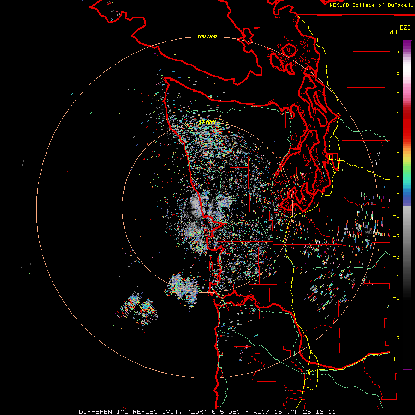The image size is (415, 415).
Task: Click the -6 value on color scale
Action: click(396, 318)
